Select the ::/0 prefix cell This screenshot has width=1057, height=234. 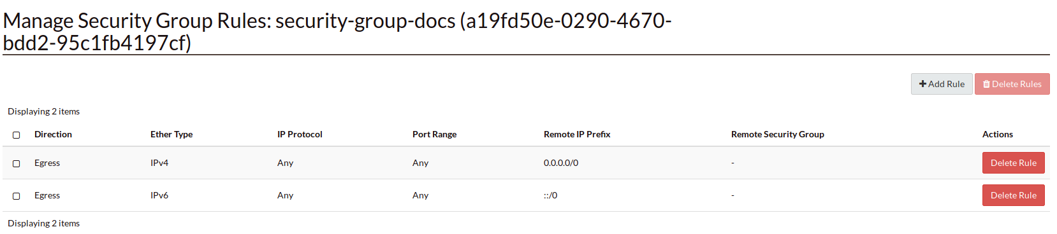550,195
